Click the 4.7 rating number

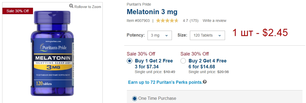point(185,21)
